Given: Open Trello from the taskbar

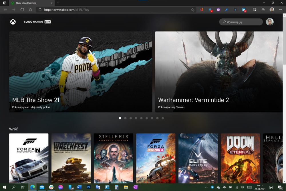Looking at the screenshot, I should click(107, 187).
